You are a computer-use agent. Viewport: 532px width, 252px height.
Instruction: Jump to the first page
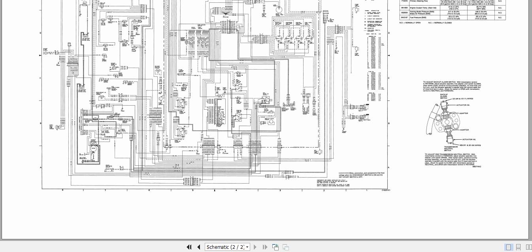[x=189, y=247]
